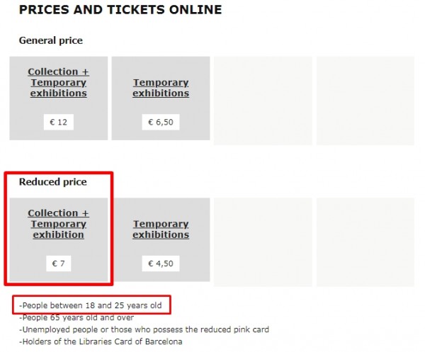Viewport: 425px width, 352px height.
Task: Choose the € 7 reduced ticket
Action: coord(59,263)
